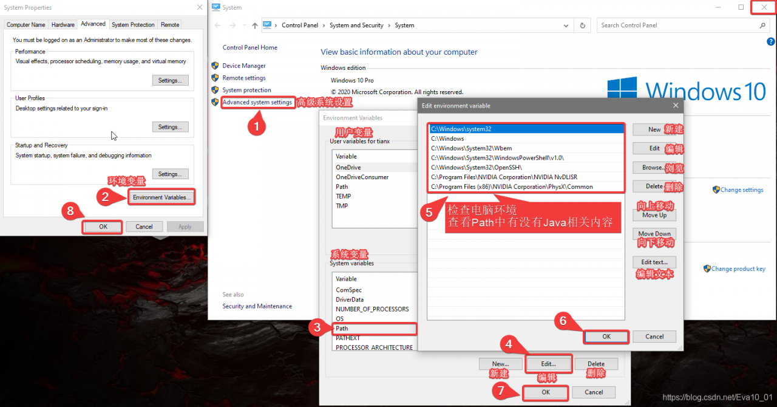The width and height of the screenshot is (777, 407).
Task: Click Edit in Edit environment variable dialog
Action: click(x=654, y=148)
